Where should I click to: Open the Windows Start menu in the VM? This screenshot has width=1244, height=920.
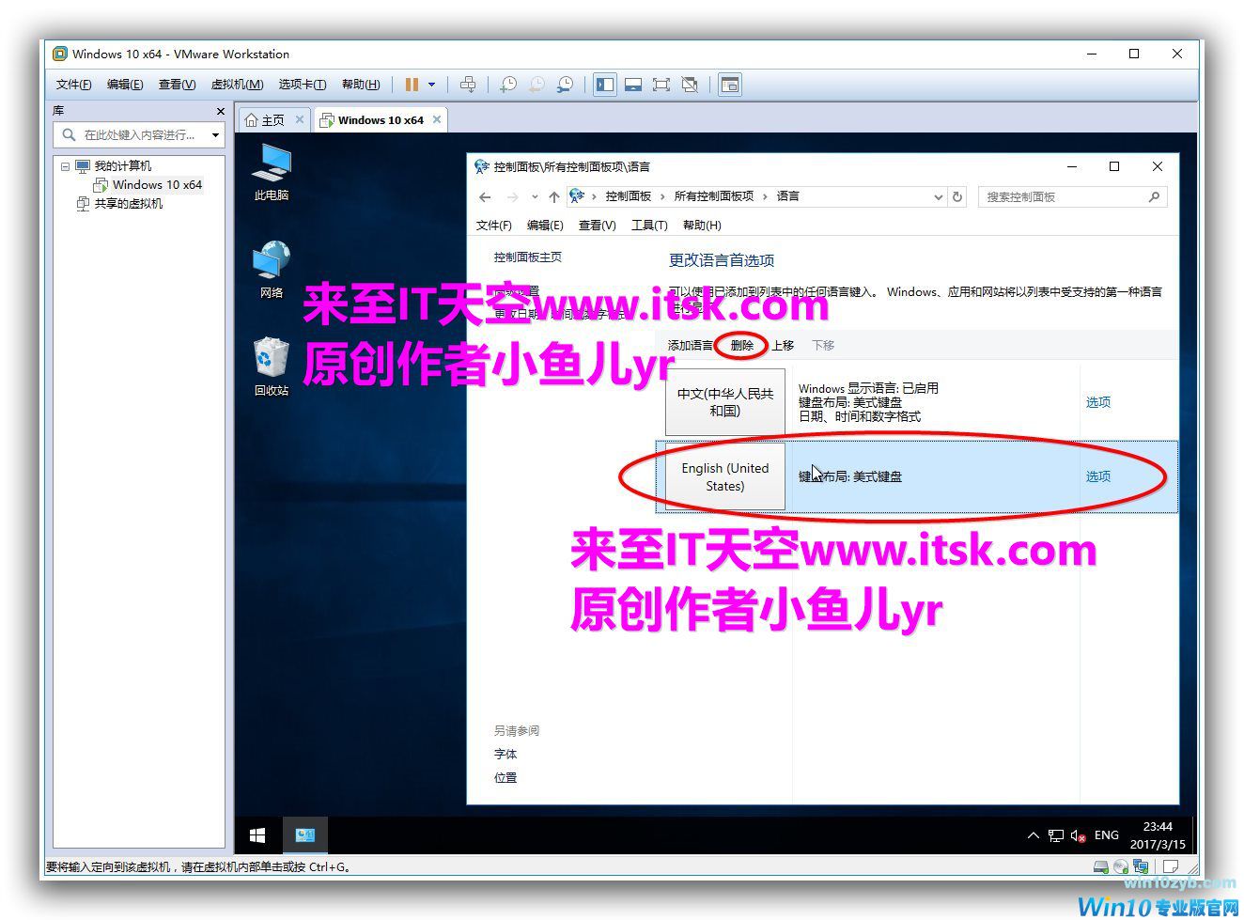pos(257,835)
